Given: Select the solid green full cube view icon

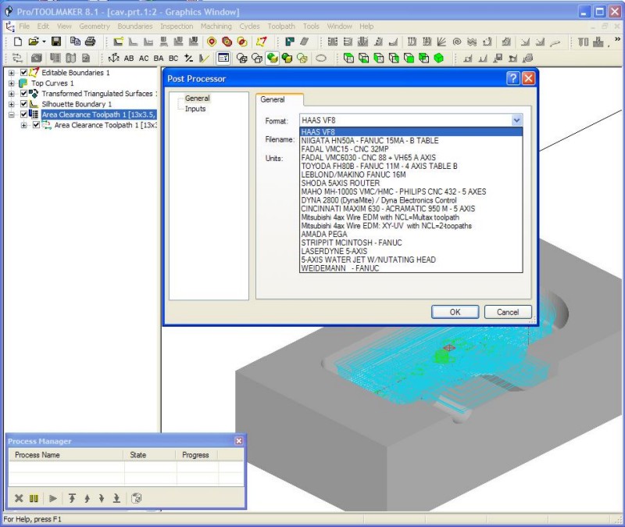Looking at the screenshot, I should point(439,58).
